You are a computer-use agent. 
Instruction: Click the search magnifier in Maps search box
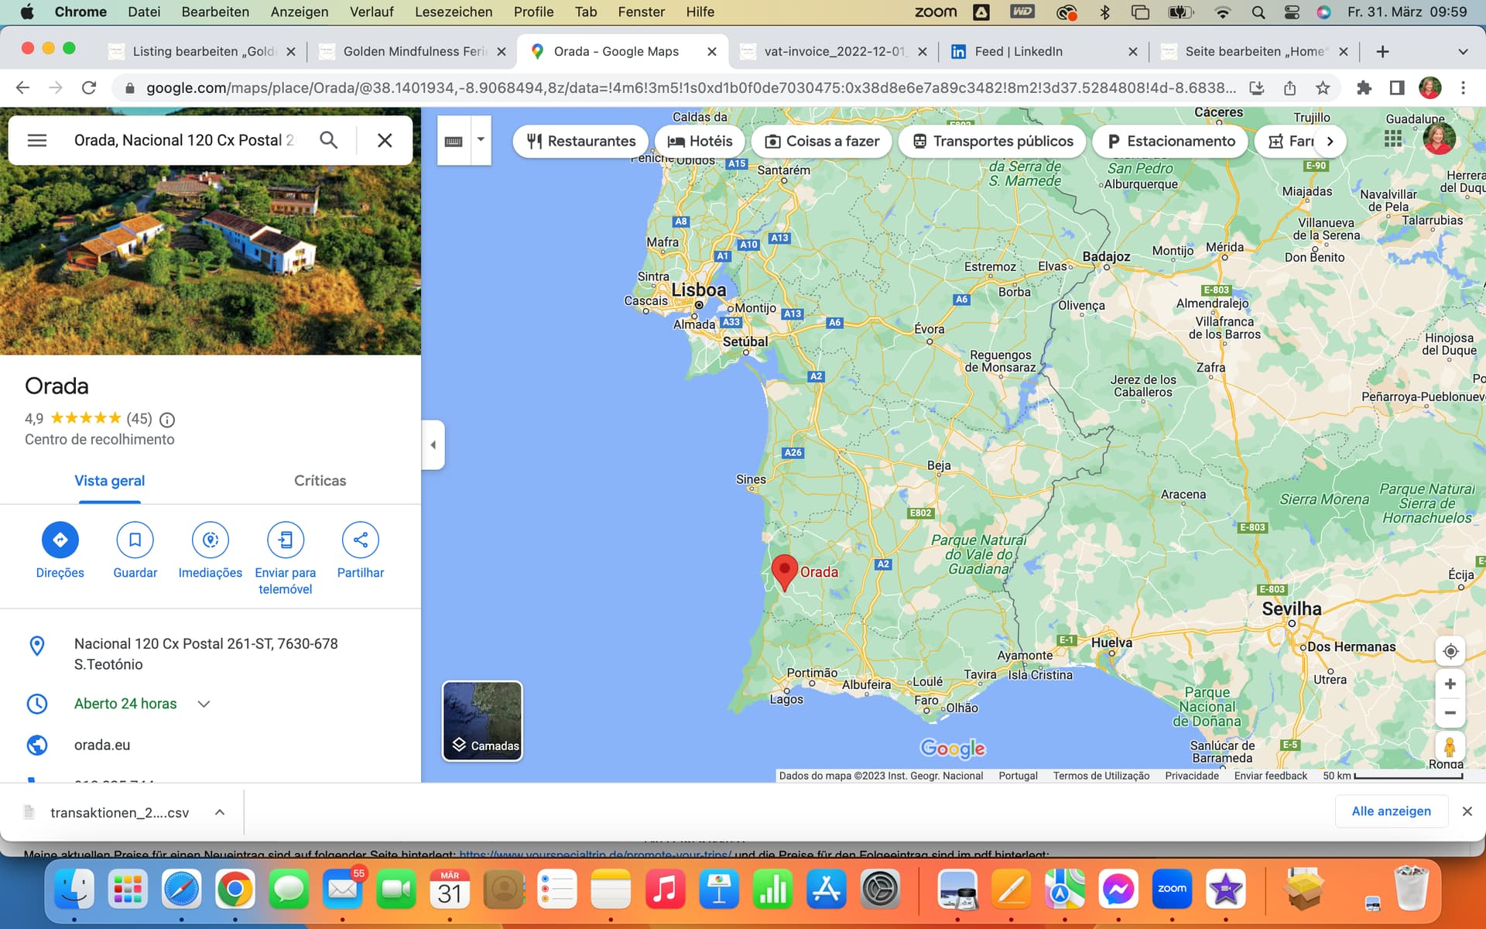pos(328,140)
